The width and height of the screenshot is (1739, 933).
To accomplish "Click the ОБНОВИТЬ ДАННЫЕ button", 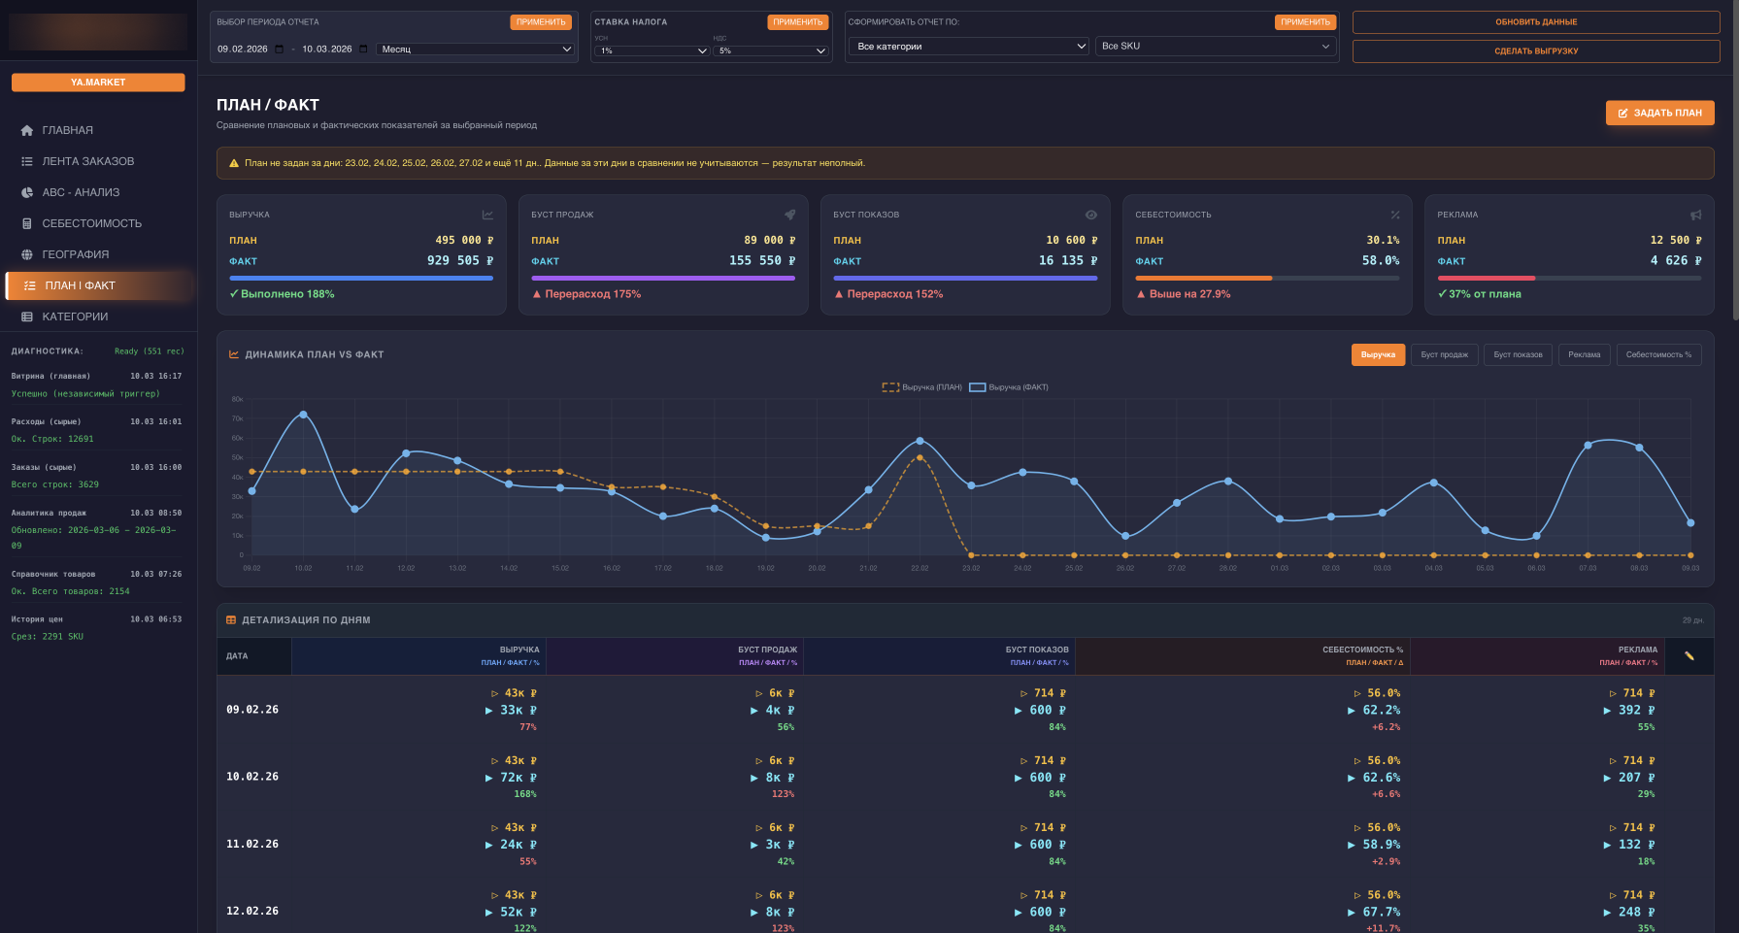I will point(1536,22).
